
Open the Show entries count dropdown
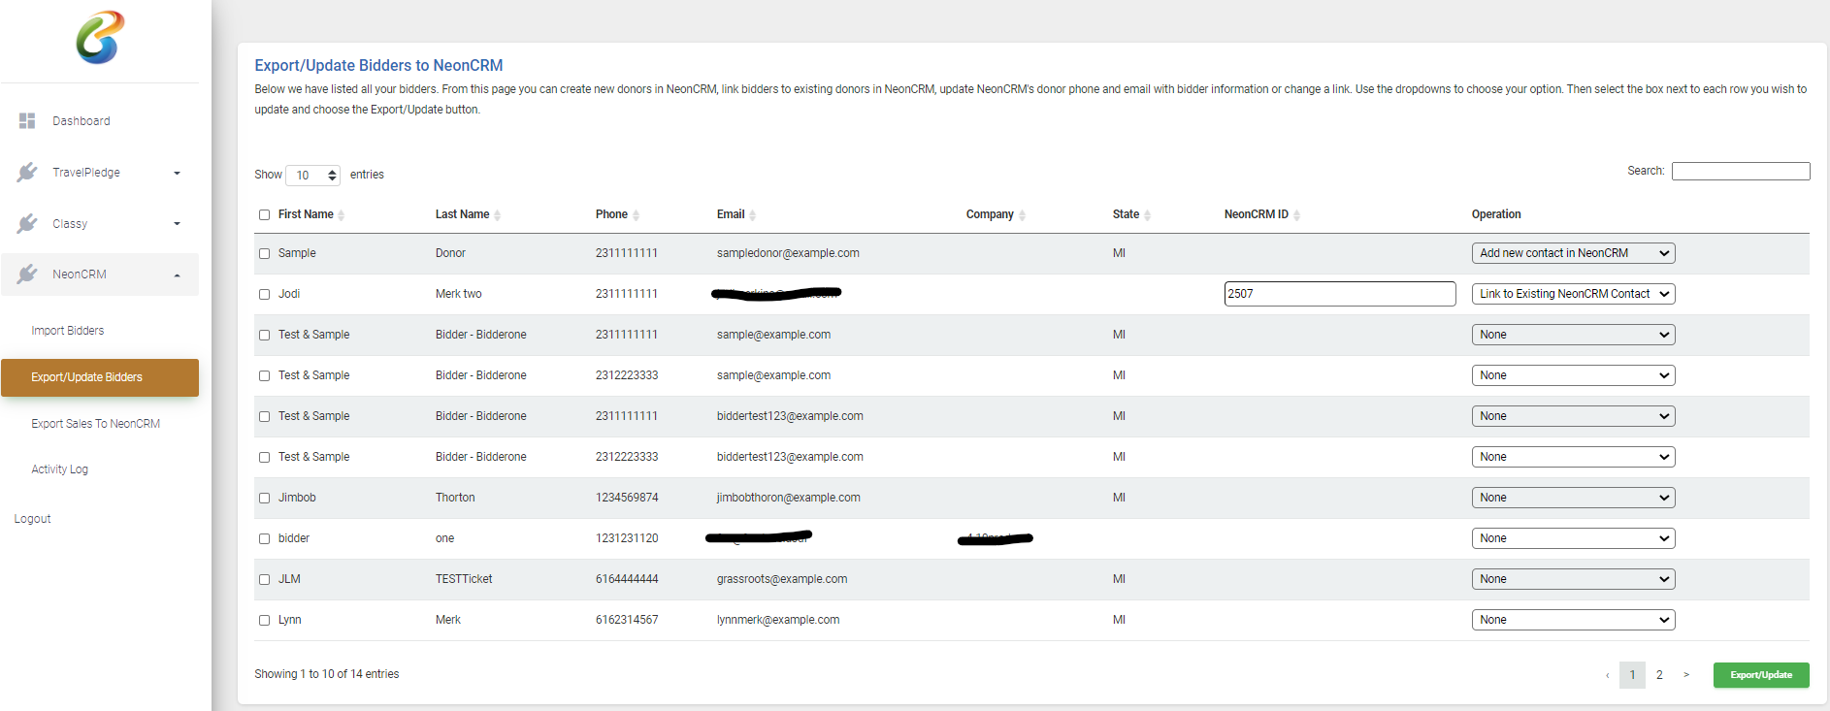(312, 175)
